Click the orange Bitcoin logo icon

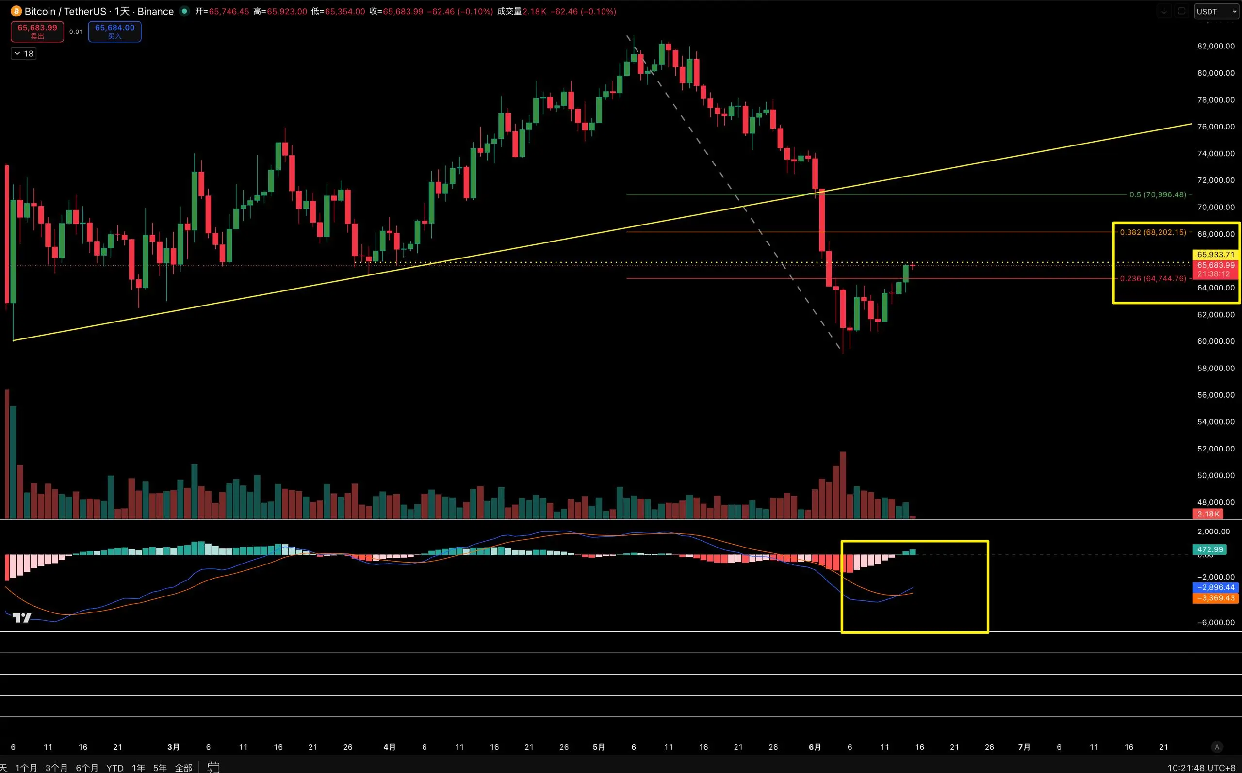[x=16, y=11]
